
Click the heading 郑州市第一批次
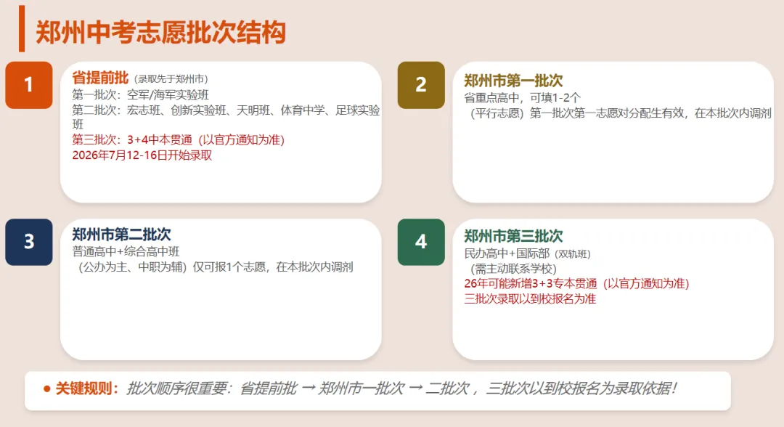(x=513, y=81)
